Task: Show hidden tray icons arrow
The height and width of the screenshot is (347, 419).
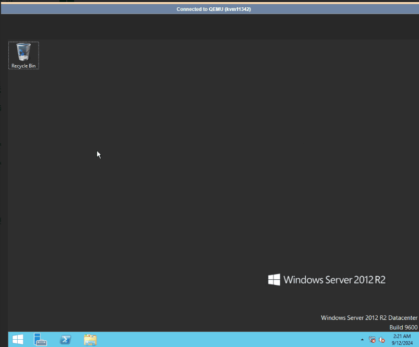Action: [362, 340]
